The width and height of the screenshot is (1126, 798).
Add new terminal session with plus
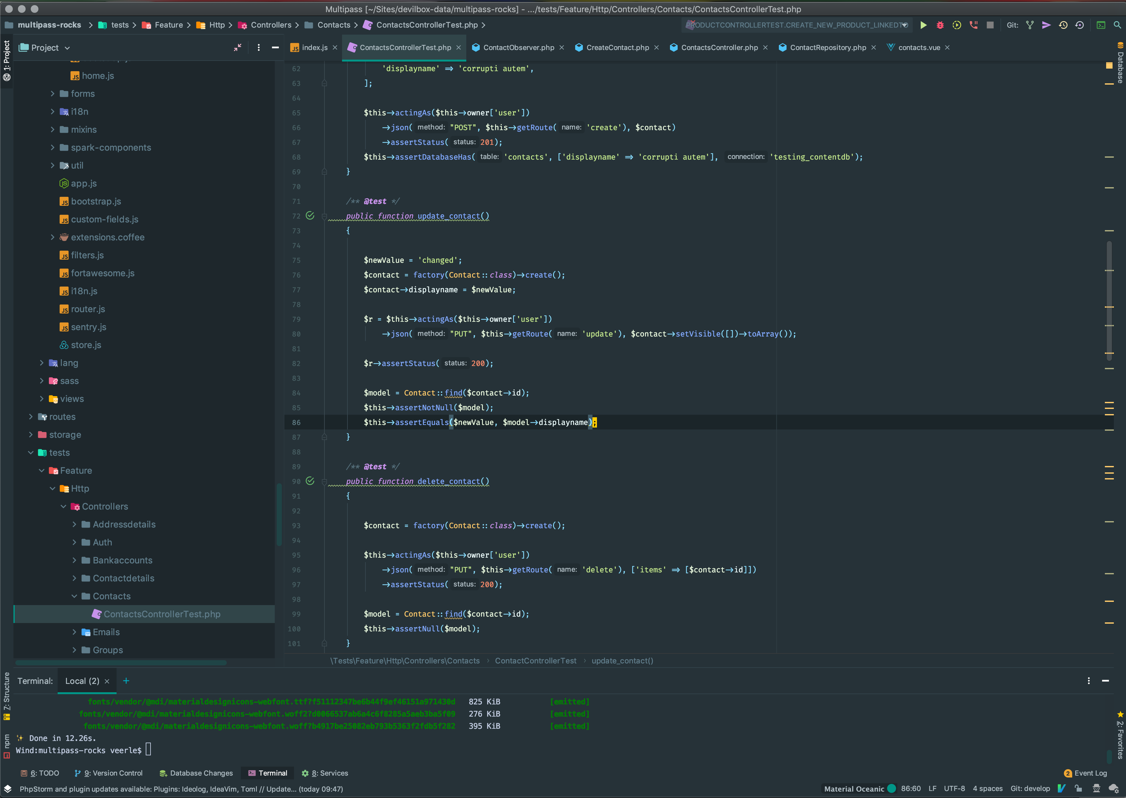click(x=126, y=681)
